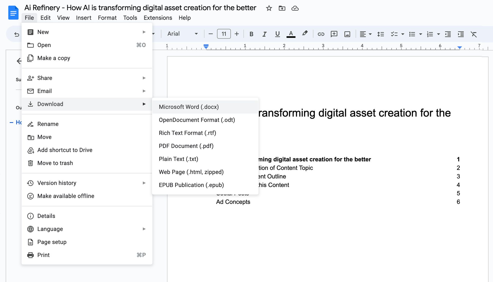The height and width of the screenshot is (282, 493).
Task: Insert an image using the image icon
Action: click(x=347, y=34)
